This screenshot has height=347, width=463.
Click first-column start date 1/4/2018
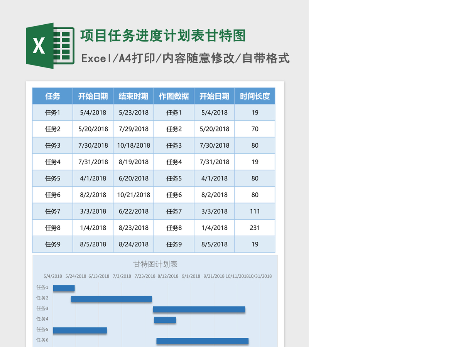click(93, 228)
